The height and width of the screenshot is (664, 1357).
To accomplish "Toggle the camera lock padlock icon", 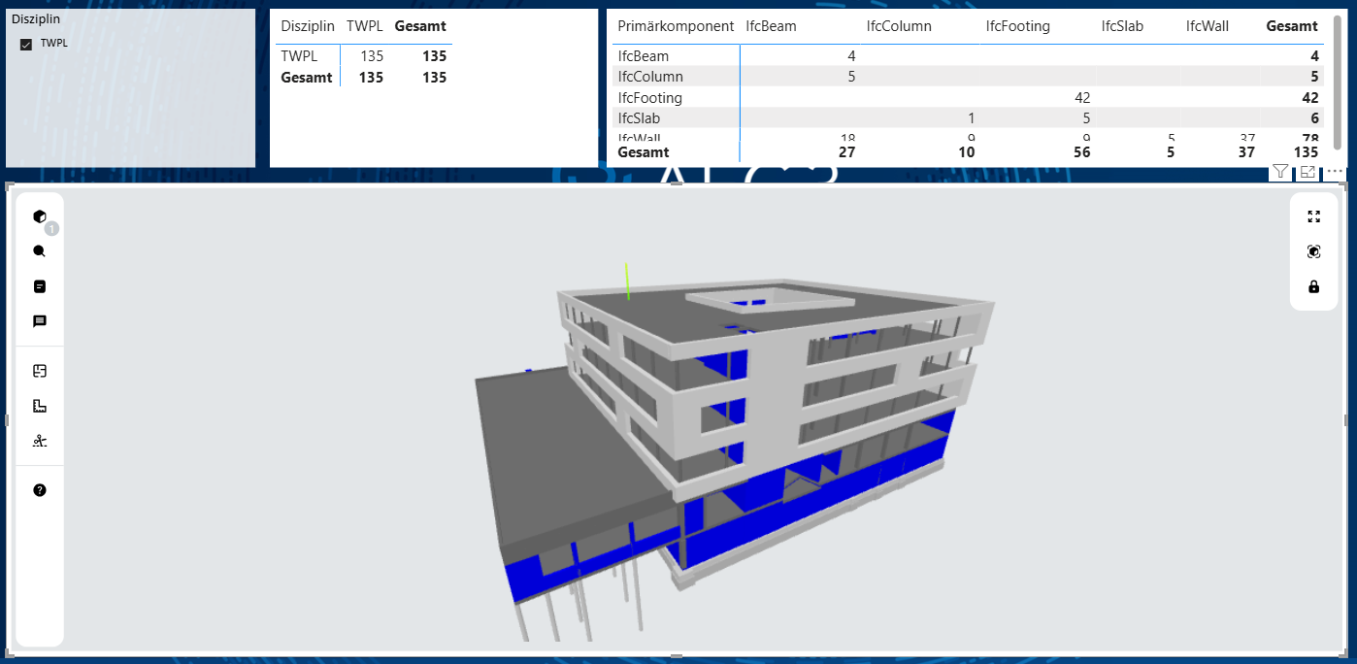I will (1314, 286).
